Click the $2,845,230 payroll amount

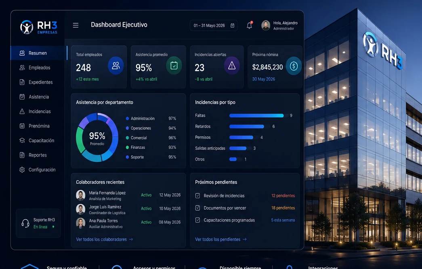267,67
